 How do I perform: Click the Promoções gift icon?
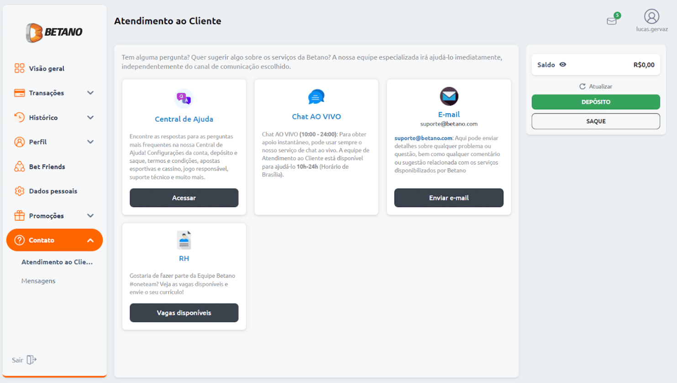point(19,216)
